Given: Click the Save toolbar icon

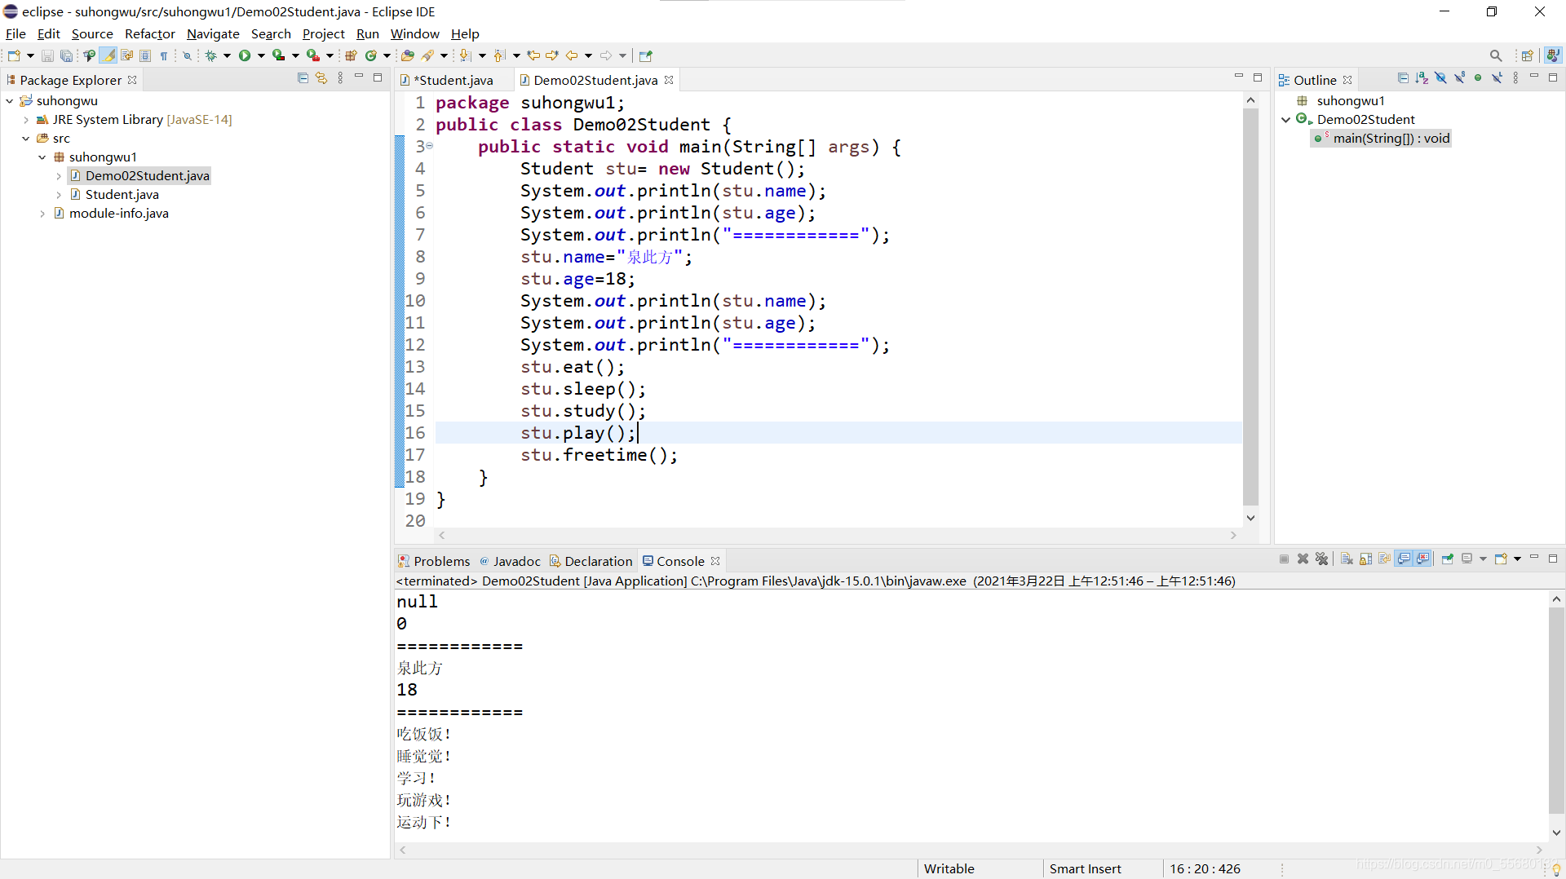Looking at the screenshot, I should click(x=47, y=55).
